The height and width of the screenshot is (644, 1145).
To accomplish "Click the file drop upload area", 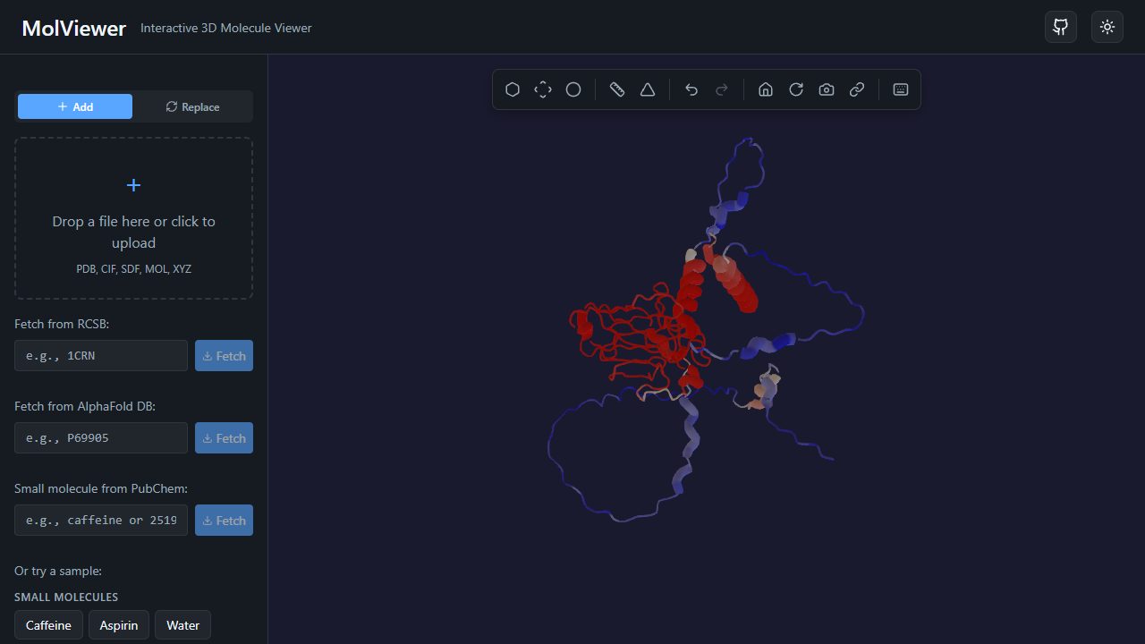I will (x=133, y=218).
